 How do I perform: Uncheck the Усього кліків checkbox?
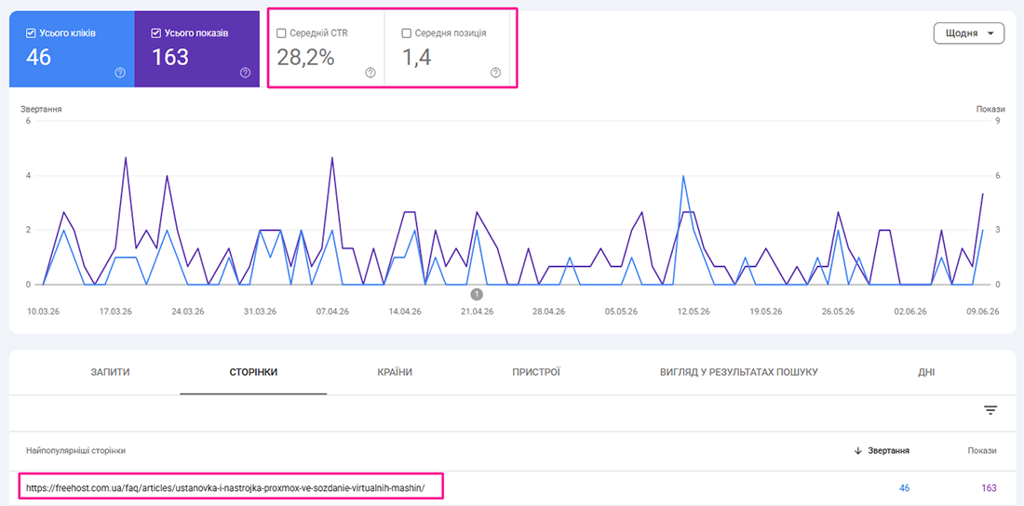pos(31,33)
